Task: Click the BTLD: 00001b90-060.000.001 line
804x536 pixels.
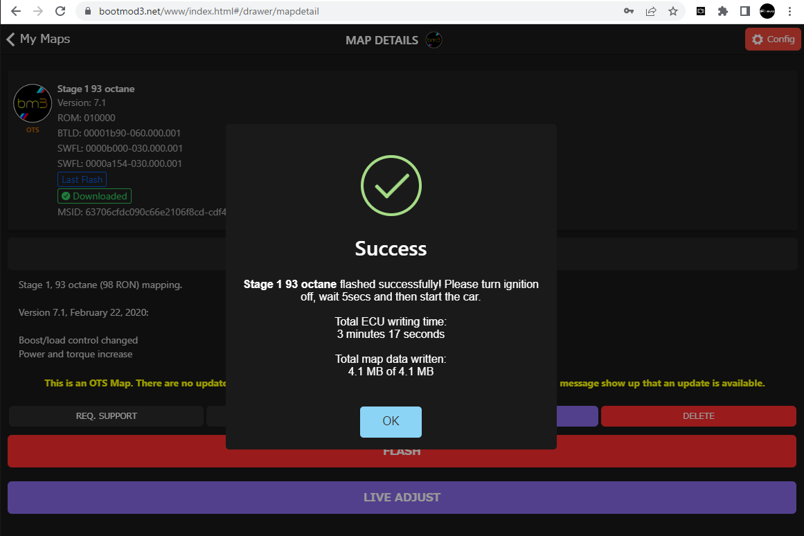Action: click(x=119, y=133)
